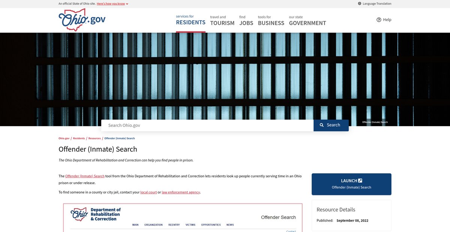Image resolution: width=450 pixels, height=232 pixels.
Task: Follow the local court link
Action: click(x=148, y=192)
